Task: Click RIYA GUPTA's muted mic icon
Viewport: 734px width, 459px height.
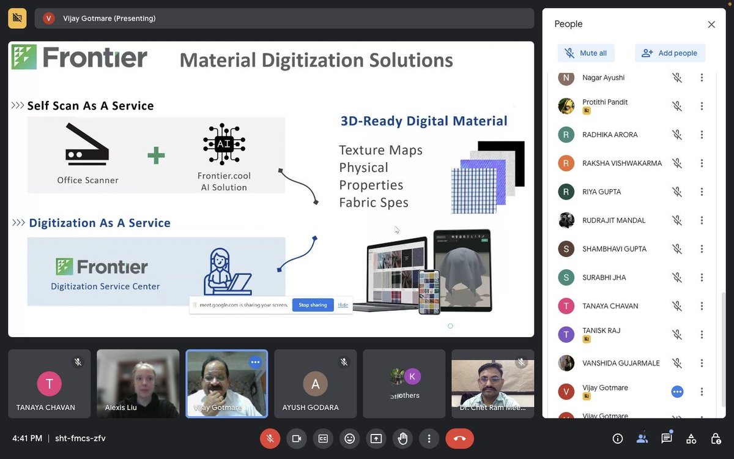Action: pos(677,192)
